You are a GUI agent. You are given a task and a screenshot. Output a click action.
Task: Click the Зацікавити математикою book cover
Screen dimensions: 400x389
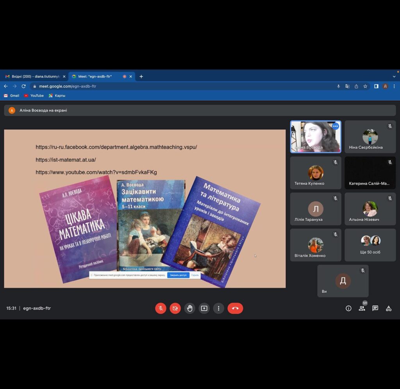151,226
